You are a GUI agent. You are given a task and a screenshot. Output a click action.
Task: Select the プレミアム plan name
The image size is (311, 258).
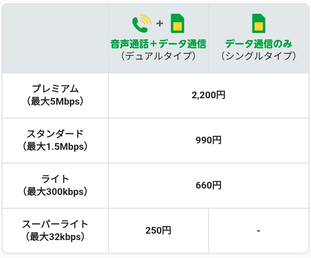(x=55, y=89)
